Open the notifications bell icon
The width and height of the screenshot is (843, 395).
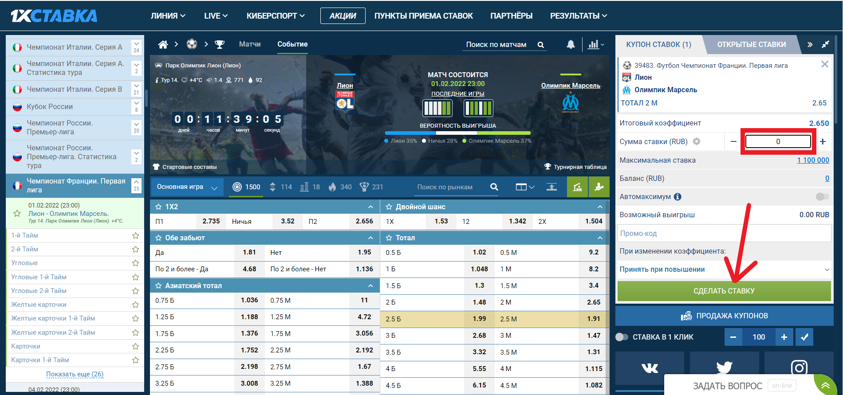click(571, 44)
